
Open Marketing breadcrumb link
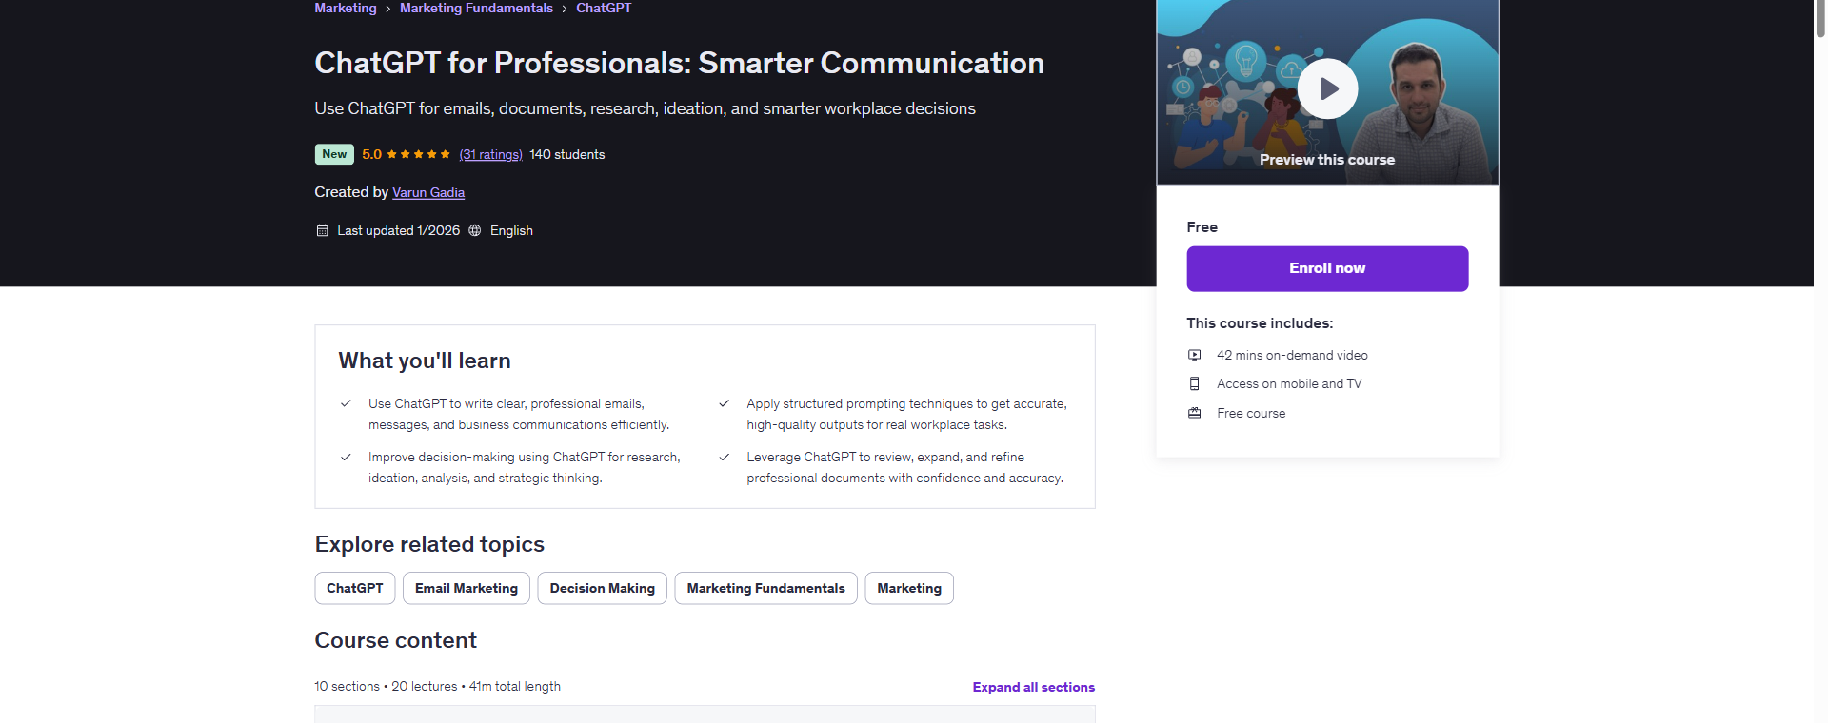(x=346, y=8)
